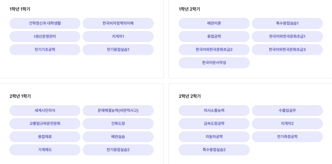Select the 교통법규와운전문화 course
The height and width of the screenshot is (164, 332).
(45, 123)
